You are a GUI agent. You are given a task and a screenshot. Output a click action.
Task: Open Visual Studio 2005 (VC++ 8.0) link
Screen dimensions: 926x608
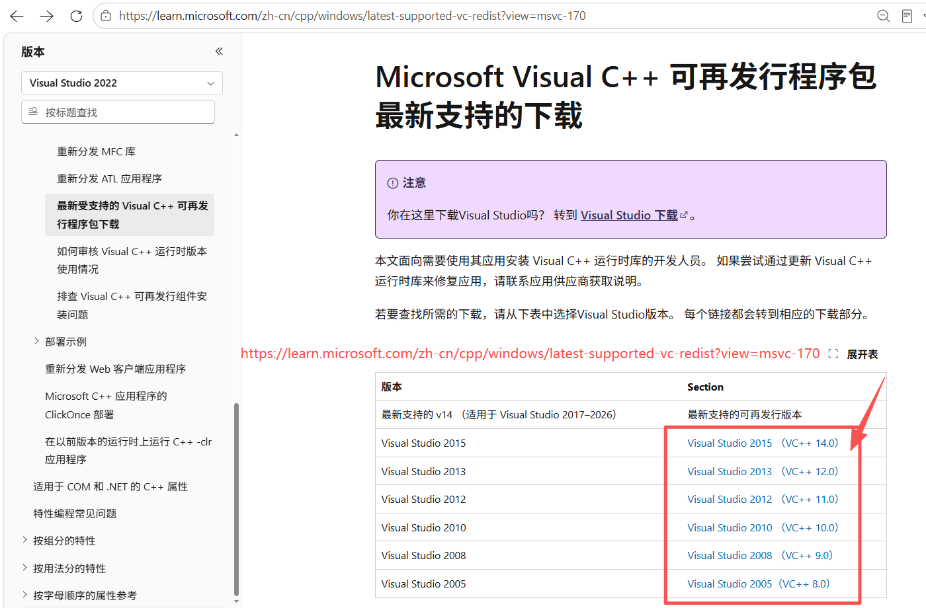point(759,584)
